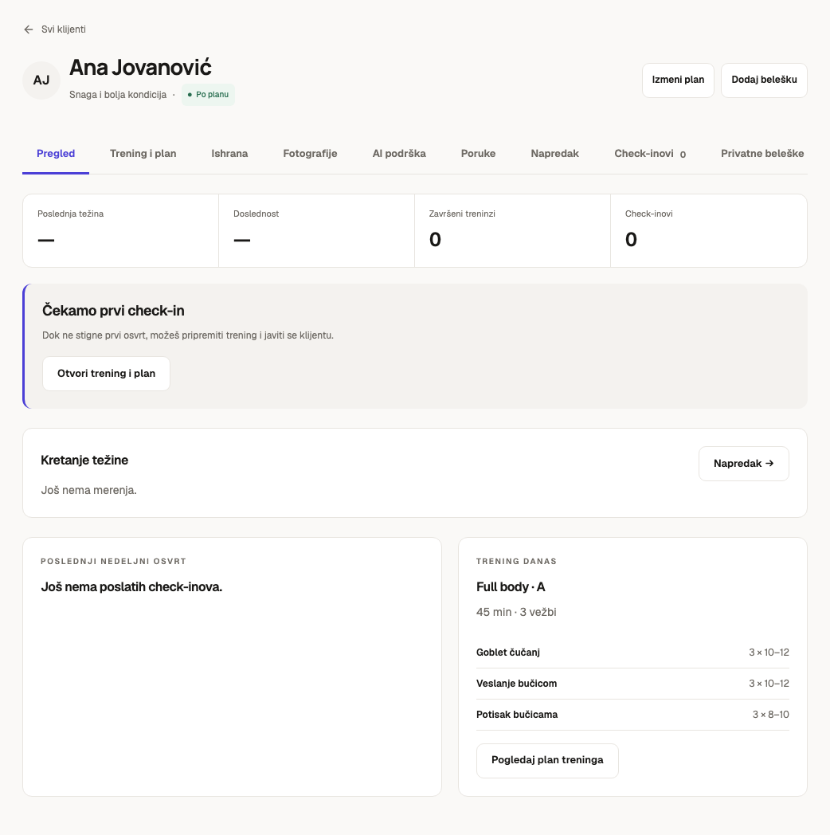The height and width of the screenshot is (835, 830).
Task: View the Napredak tab
Action: click(554, 154)
